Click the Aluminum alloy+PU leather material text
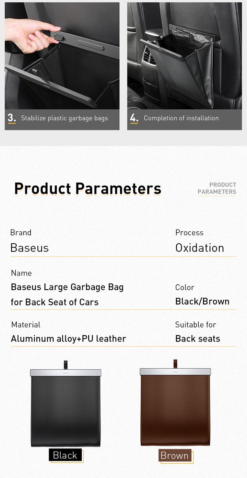 pyautogui.click(x=69, y=339)
